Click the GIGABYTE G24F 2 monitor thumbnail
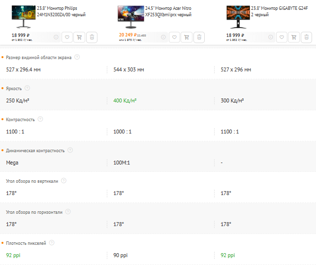Viewport: 316px width, 265px height. tap(237, 17)
